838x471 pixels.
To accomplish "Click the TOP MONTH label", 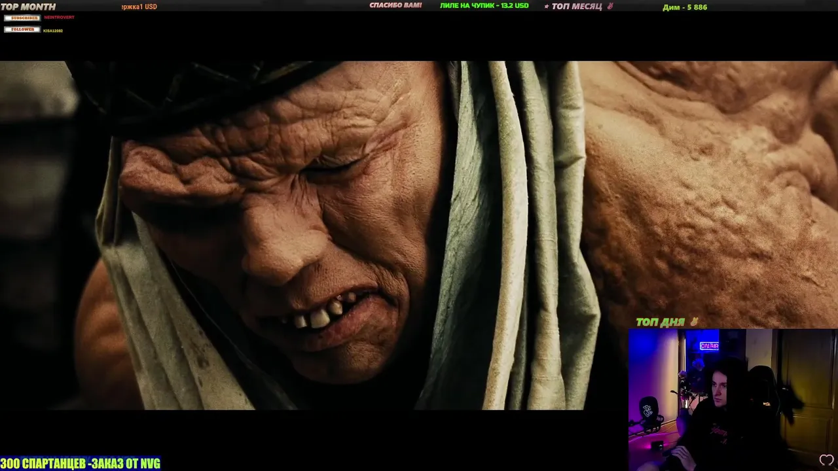I will [x=28, y=7].
